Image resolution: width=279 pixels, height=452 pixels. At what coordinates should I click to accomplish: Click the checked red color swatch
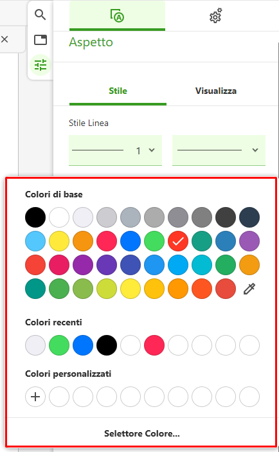(178, 241)
